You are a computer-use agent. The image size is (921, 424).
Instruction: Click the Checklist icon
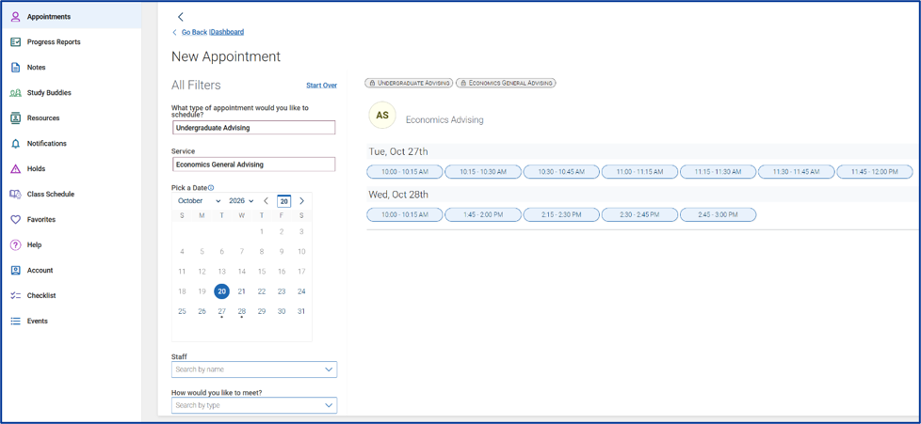16,295
